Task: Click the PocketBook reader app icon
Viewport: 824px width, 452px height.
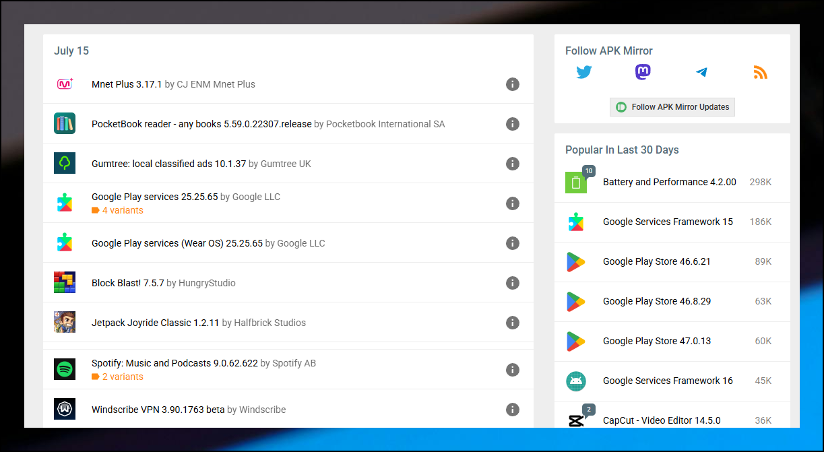Action: pos(65,124)
